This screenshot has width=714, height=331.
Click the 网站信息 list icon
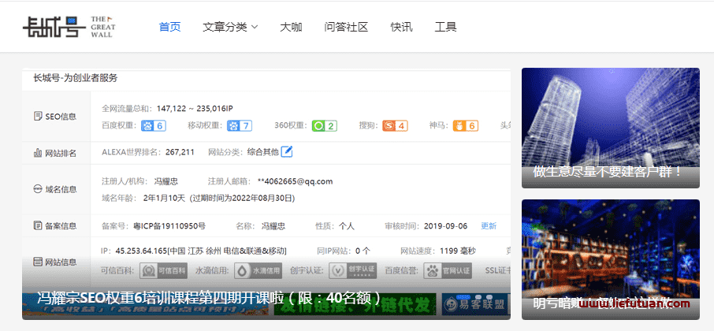(x=39, y=262)
